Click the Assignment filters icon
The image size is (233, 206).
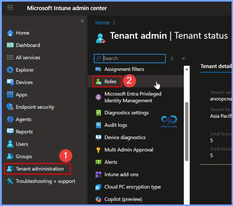(x=98, y=69)
